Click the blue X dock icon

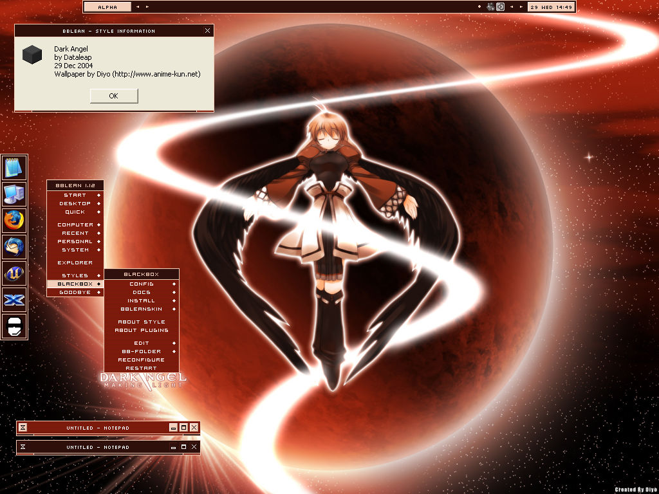14,300
